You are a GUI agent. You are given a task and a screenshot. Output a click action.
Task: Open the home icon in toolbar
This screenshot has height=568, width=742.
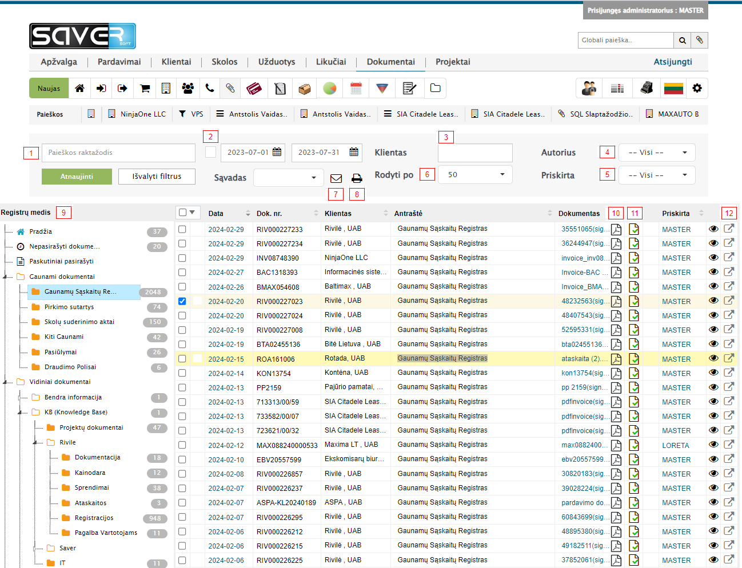coord(79,89)
